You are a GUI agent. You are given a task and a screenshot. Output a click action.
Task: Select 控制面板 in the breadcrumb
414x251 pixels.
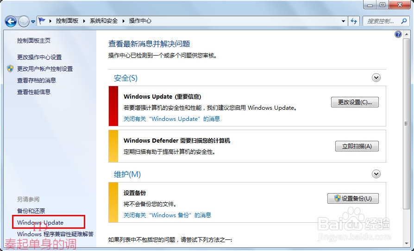click(x=67, y=21)
